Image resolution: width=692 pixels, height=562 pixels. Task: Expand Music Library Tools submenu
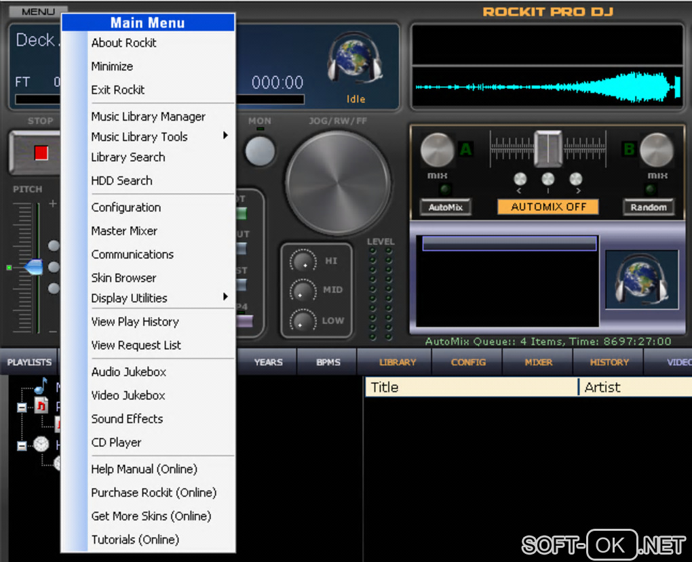coord(161,137)
